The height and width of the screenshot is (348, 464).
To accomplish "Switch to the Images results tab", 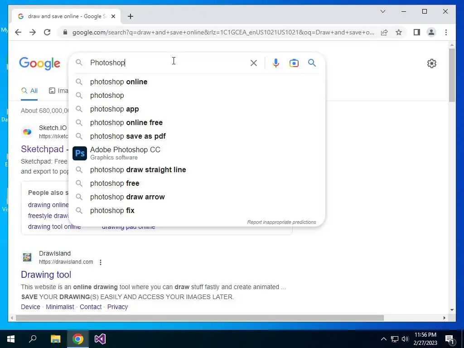I will pyautogui.click(x=58, y=91).
